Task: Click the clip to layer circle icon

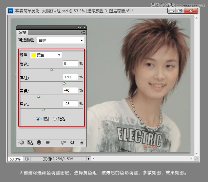Action: (39, 143)
